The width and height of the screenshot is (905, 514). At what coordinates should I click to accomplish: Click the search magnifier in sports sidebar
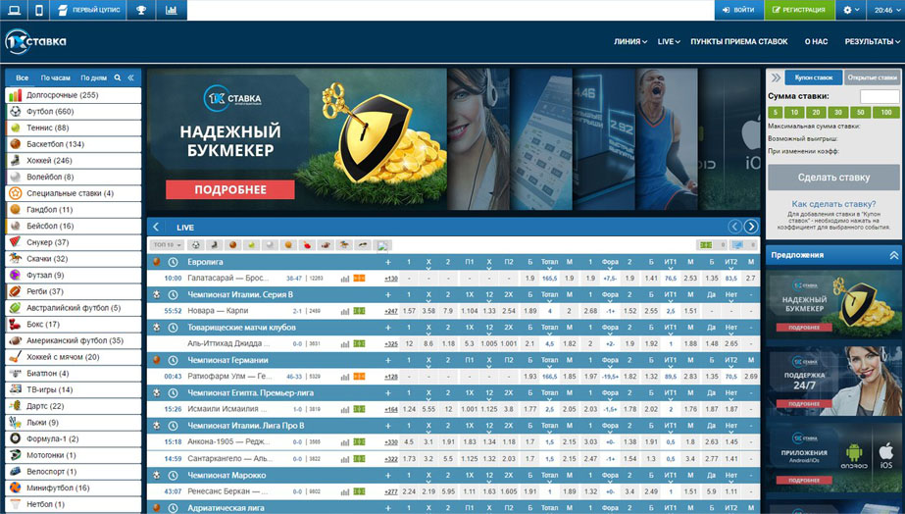point(118,77)
